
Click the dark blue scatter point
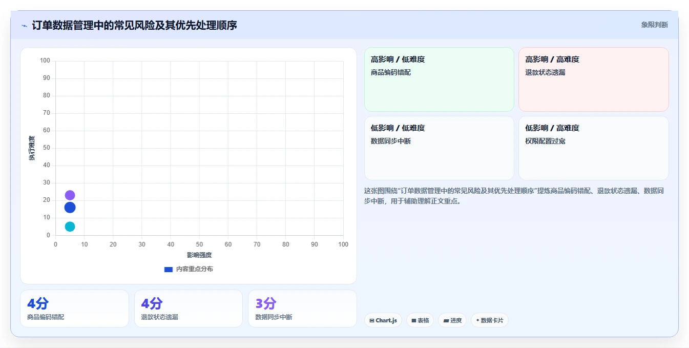pyautogui.click(x=70, y=208)
